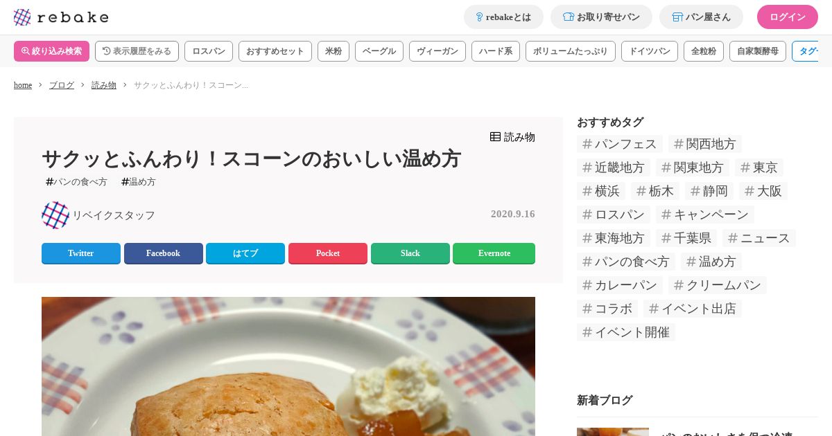Select the 自家製酵母 filter tab
832x436 pixels.
pyautogui.click(x=758, y=51)
